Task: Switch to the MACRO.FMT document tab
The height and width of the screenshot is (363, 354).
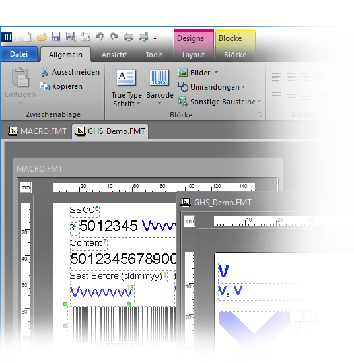Action: click(38, 131)
